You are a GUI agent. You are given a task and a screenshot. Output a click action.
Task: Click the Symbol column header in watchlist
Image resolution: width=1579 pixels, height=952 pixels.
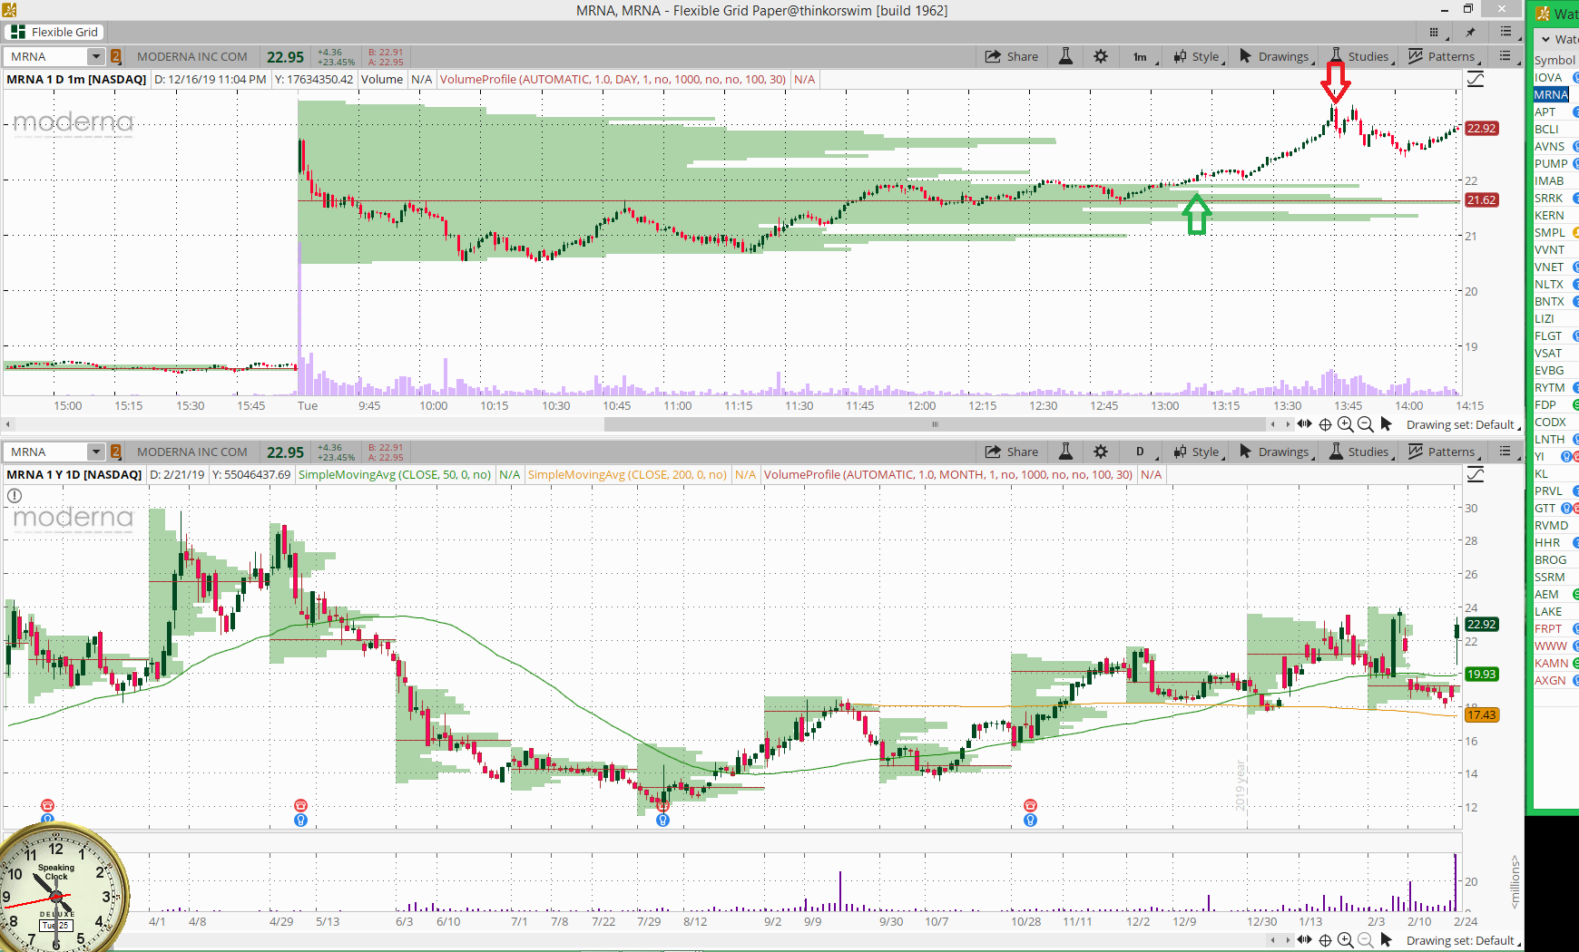1554,60
